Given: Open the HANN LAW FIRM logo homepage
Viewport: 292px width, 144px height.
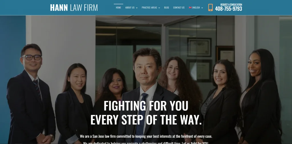Looking at the screenshot, I should pyautogui.click(x=74, y=8).
